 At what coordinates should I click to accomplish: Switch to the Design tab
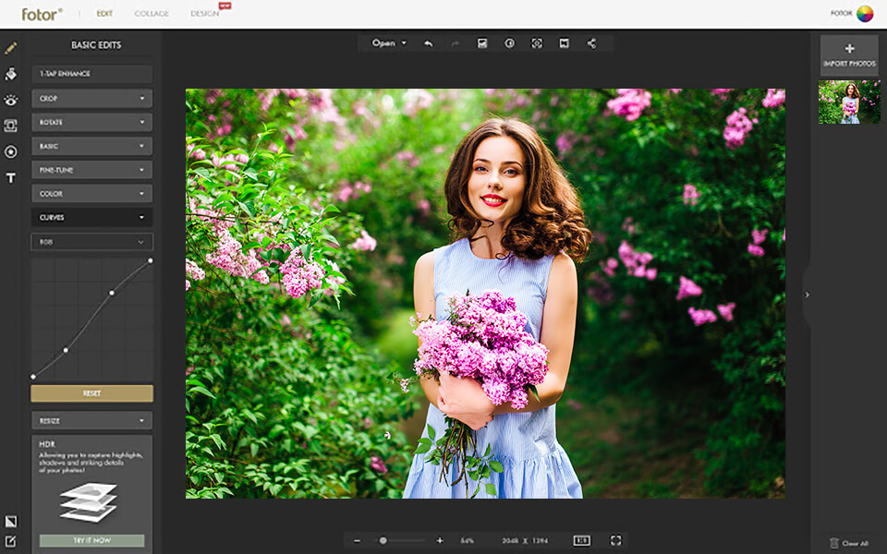pyautogui.click(x=205, y=14)
